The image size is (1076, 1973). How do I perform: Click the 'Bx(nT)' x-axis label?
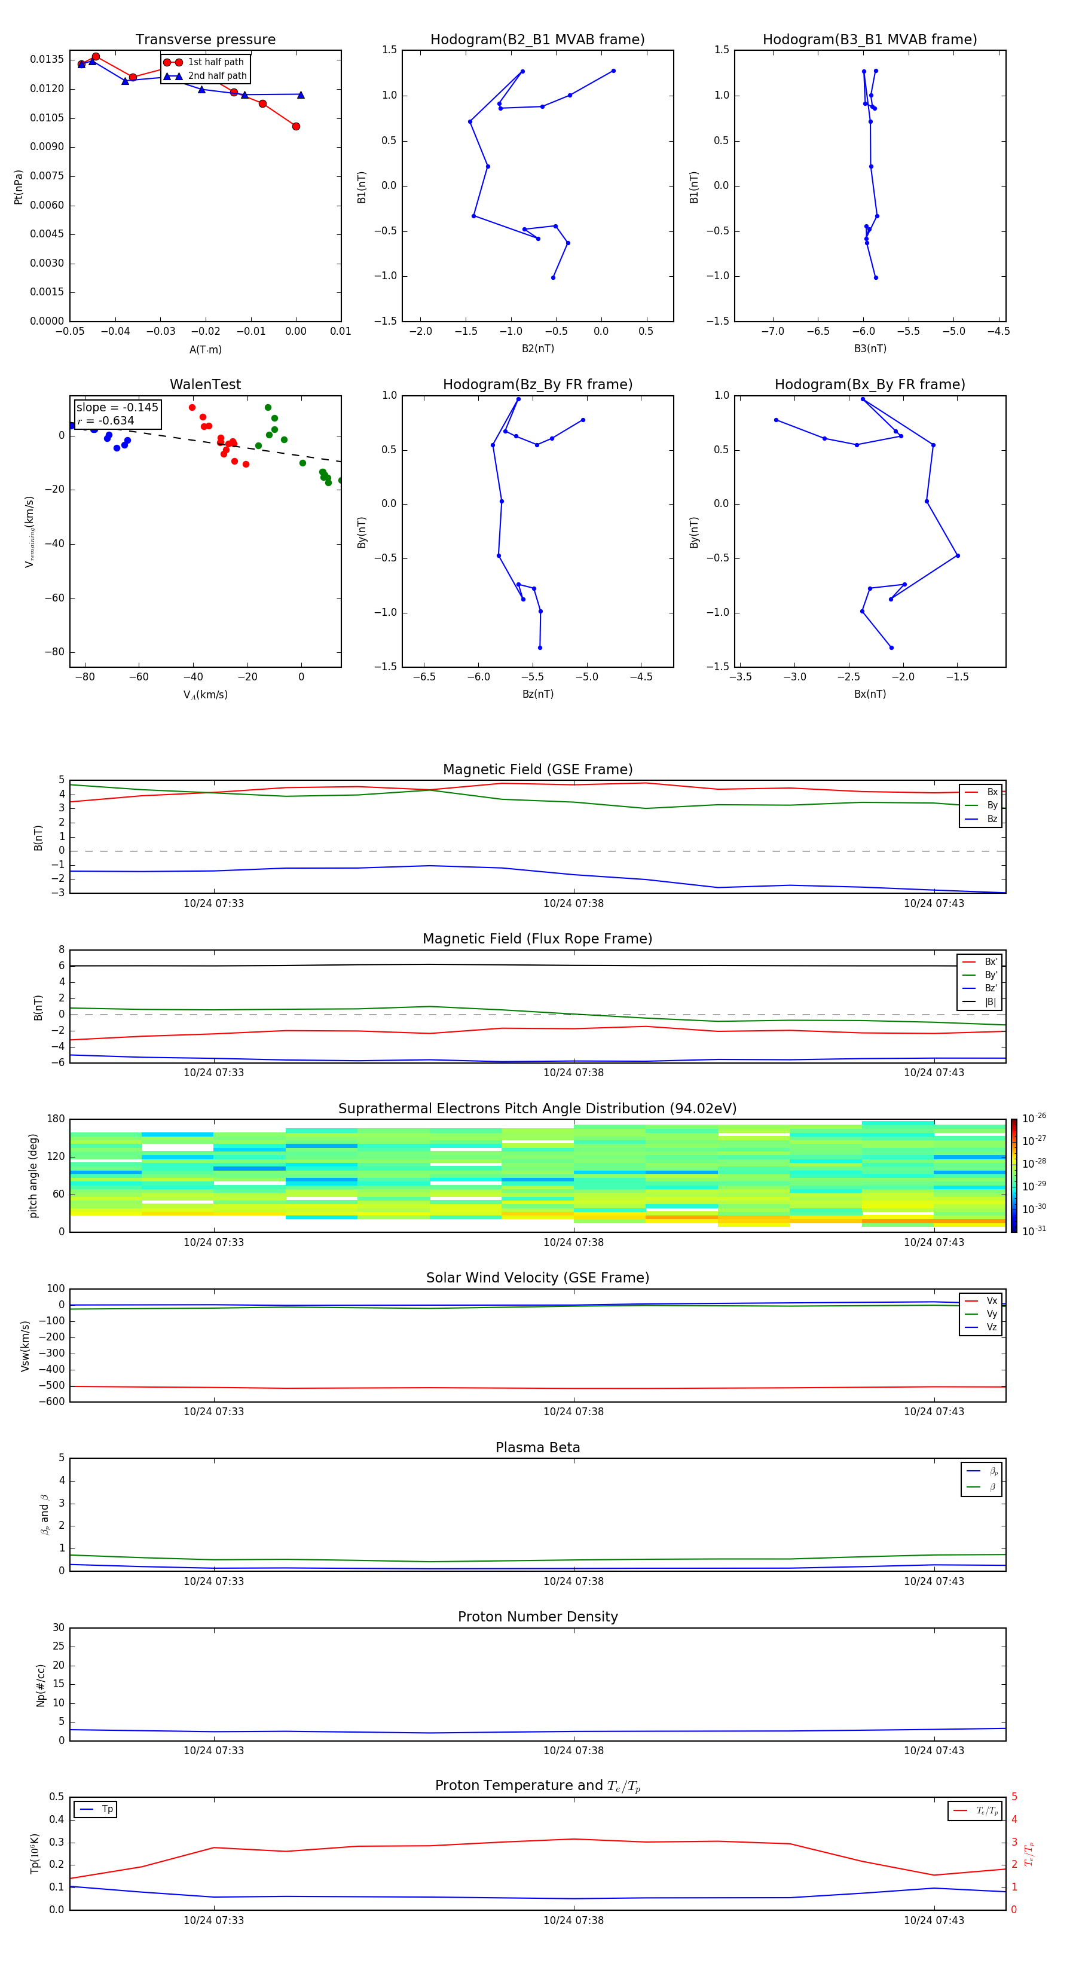(870, 694)
